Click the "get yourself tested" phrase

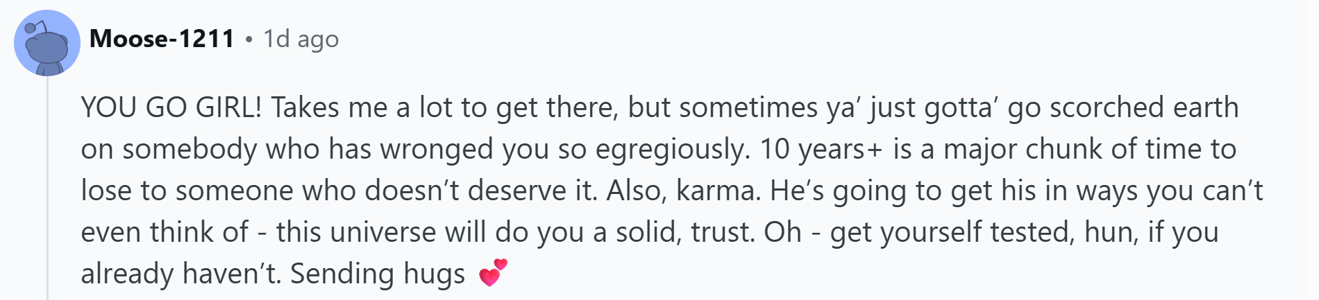947,233
